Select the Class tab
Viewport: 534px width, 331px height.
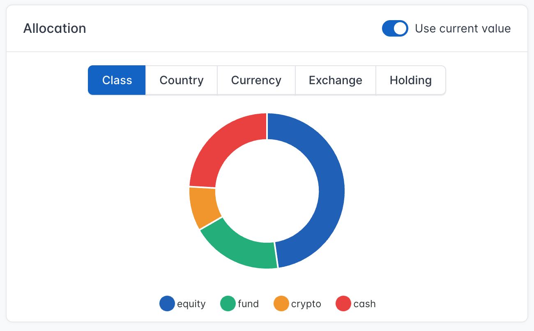pos(117,80)
